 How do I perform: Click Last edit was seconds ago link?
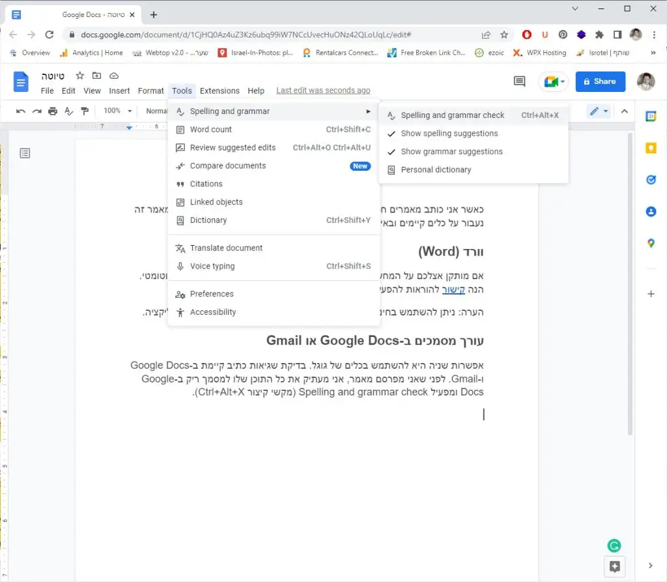coord(323,90)
